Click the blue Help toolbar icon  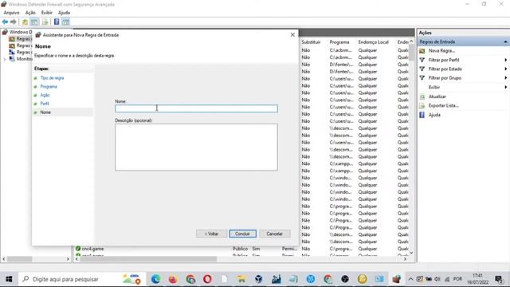pos(57,22)
